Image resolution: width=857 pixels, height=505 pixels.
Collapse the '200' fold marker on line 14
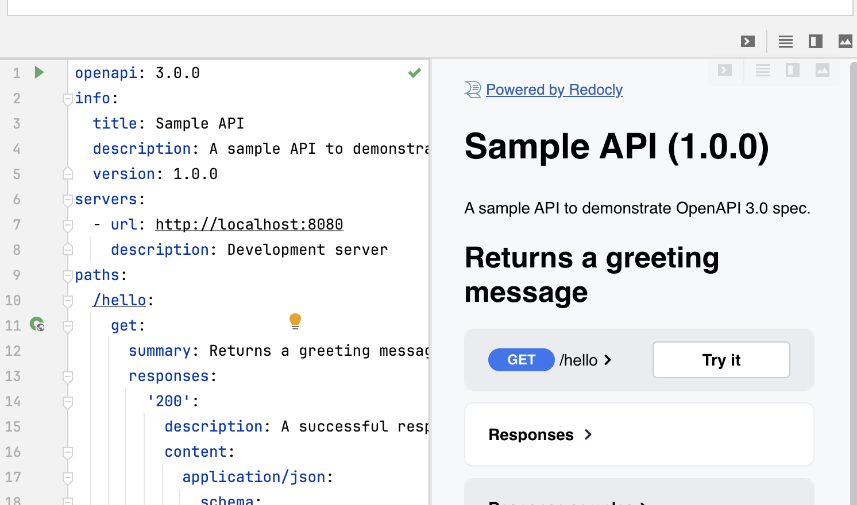pos(68,402)
